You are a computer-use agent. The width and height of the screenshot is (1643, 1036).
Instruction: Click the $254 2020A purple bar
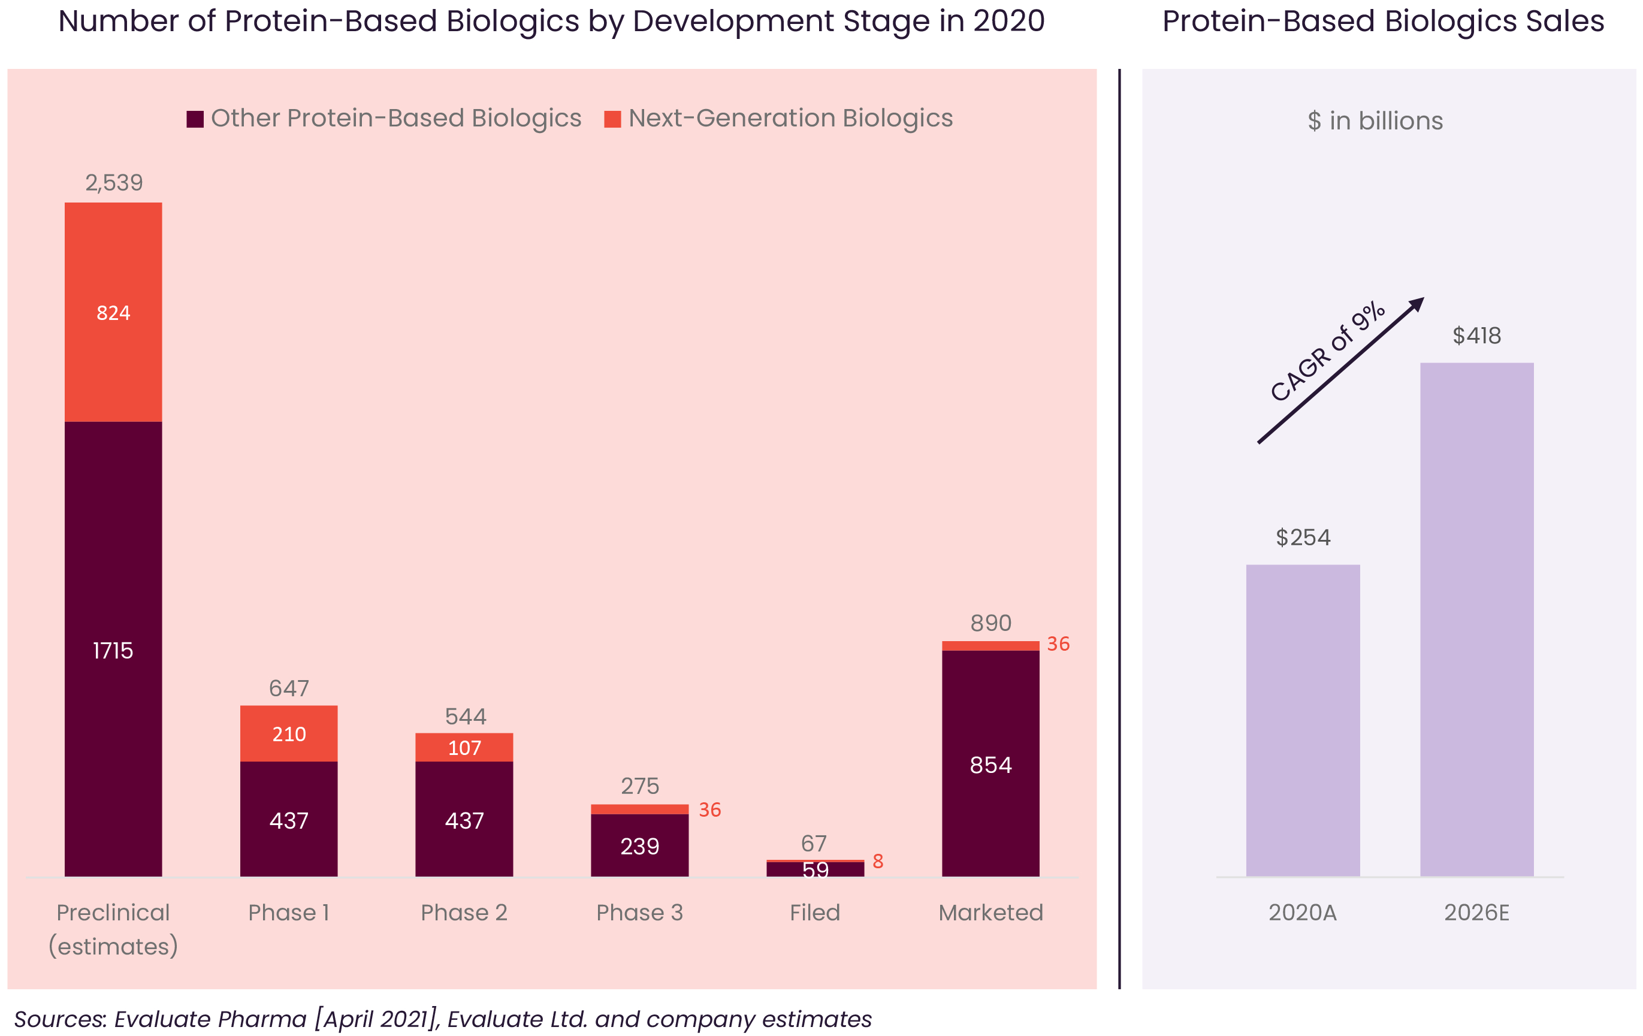(x=1302, y=720)
